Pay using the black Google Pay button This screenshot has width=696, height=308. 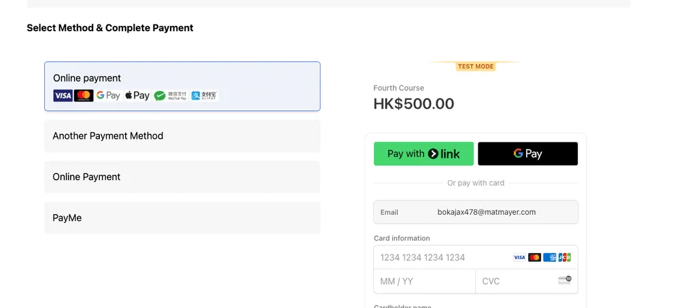(527, 154)
